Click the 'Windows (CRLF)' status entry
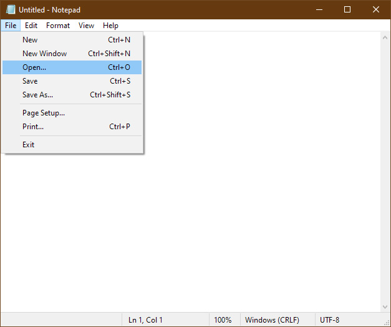The width and height of the screenshot is (391, 327). tap(272, 320)
